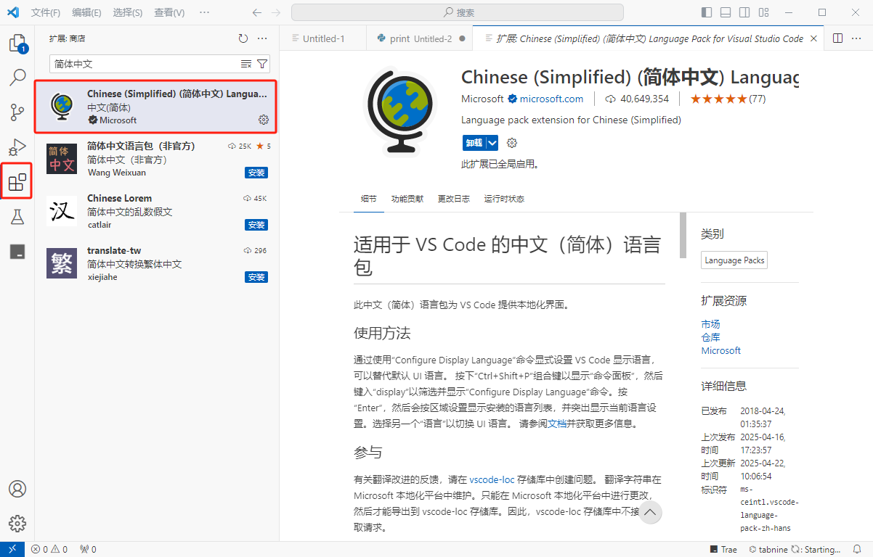Viewport: 873px width, 557px height.
Task: Show errors and warnings from the status bar
Action: pyautogui.click(x=49, y=549)
